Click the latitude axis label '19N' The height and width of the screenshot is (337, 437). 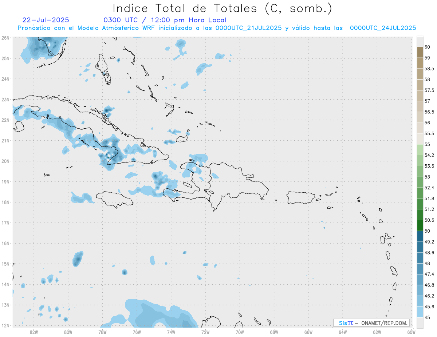tap(5, 181)
